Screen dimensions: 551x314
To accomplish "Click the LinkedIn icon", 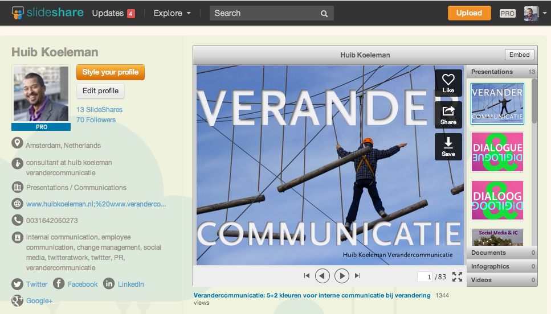I will coord(109,283).
